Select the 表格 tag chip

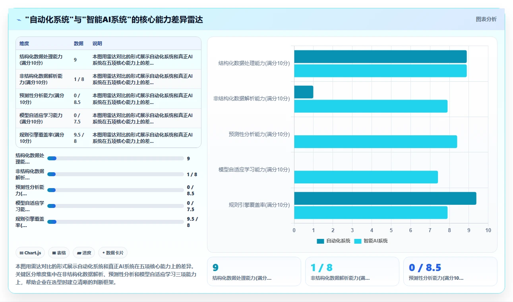[x=59, y=253]
